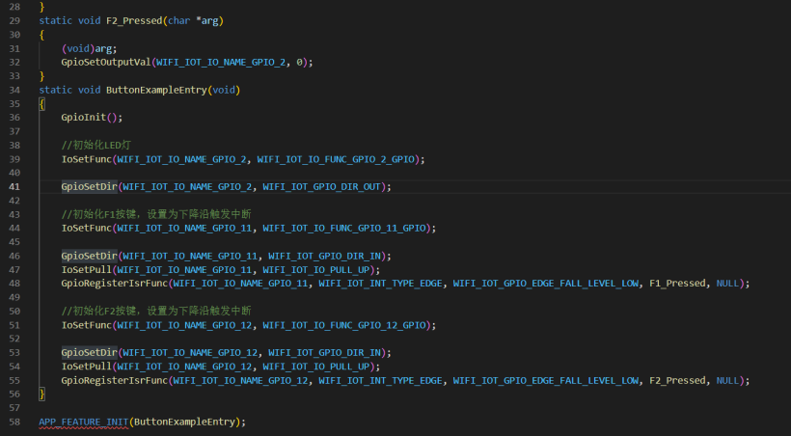Click the opening brace on line 35
Image resolution: width=791 pixels, height=436 pixels.
[x=41, y=103]
